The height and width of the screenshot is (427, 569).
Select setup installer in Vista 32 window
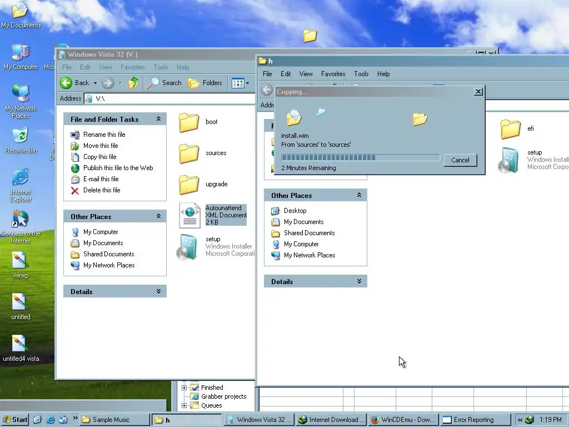click(x=215, y=247)
